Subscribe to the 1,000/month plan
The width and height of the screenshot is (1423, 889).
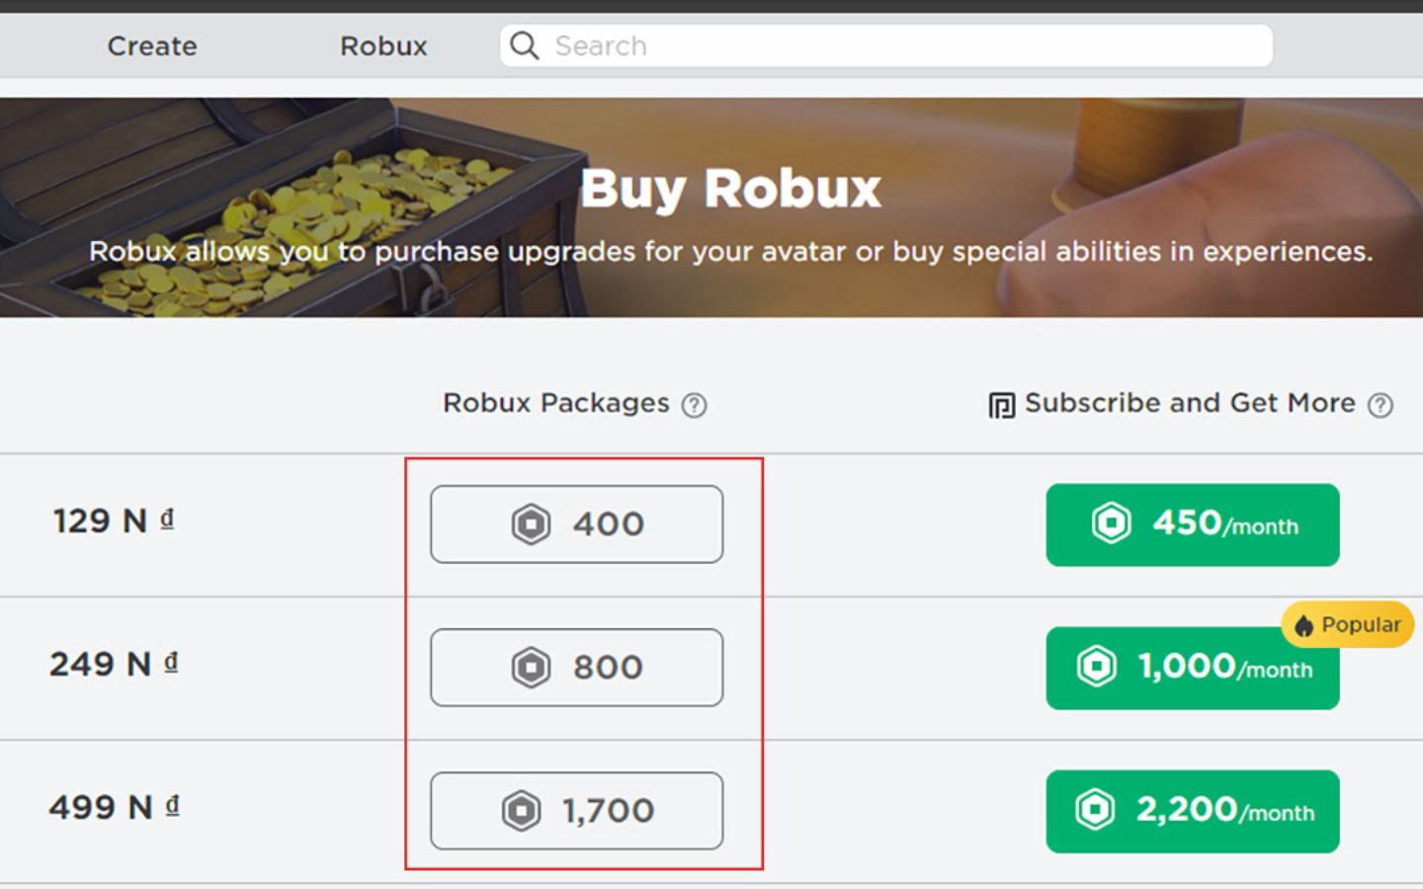(1192, 669)
